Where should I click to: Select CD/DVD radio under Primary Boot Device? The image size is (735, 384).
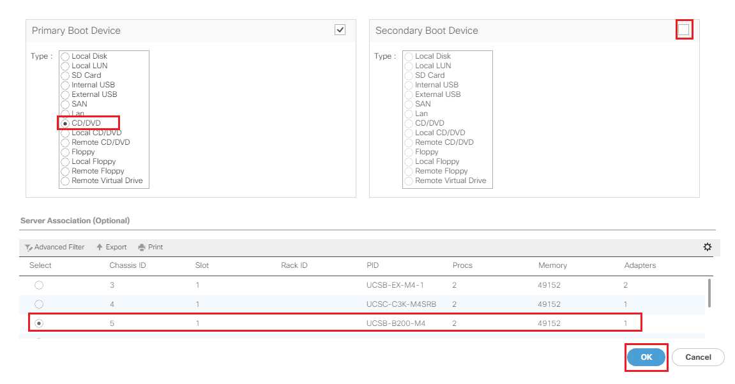click(65, 124)
